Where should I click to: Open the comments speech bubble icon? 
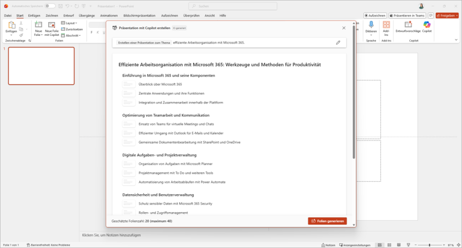pyautogui.click(x=431, y=15)
